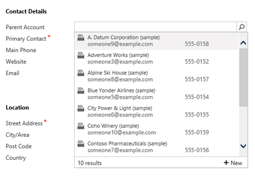Click phone number 555-0159 for Coho Winery
Image resolution: width=255 pixels, height=176 pixels.
197,132
